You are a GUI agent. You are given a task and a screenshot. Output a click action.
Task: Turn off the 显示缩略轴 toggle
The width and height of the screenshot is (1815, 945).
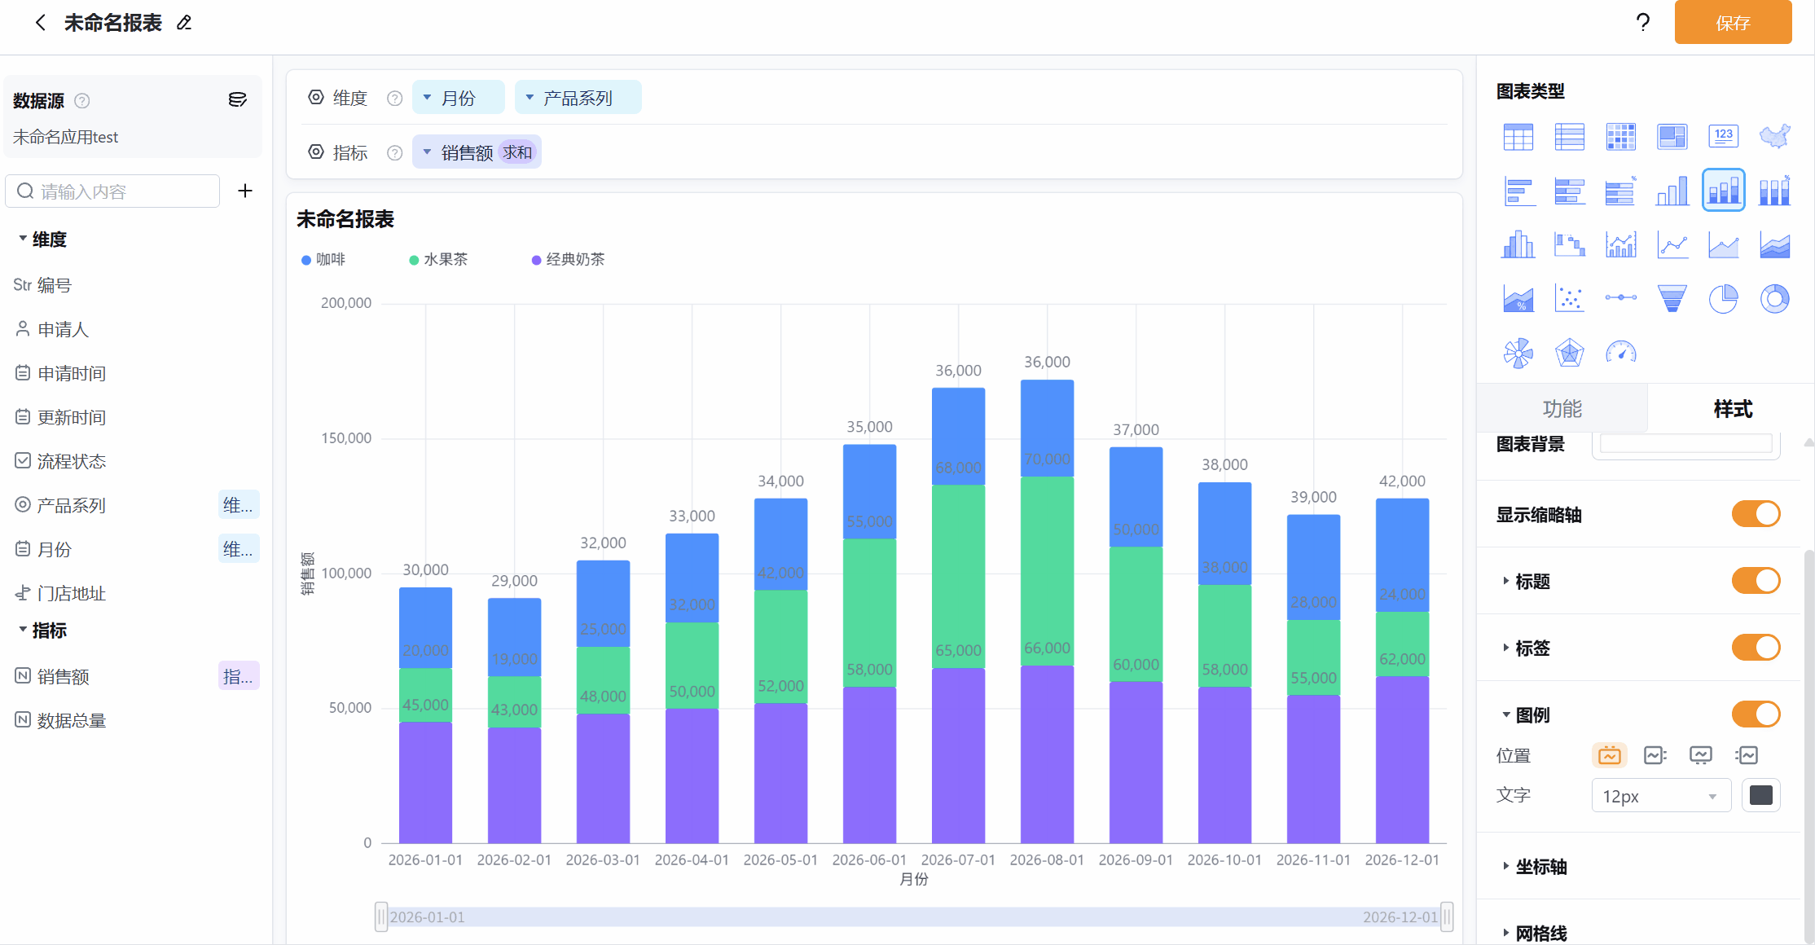coord(1756,514)
